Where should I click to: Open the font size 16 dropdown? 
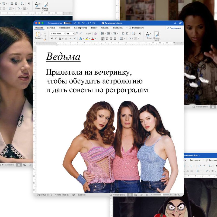click(x=70, y=33)
